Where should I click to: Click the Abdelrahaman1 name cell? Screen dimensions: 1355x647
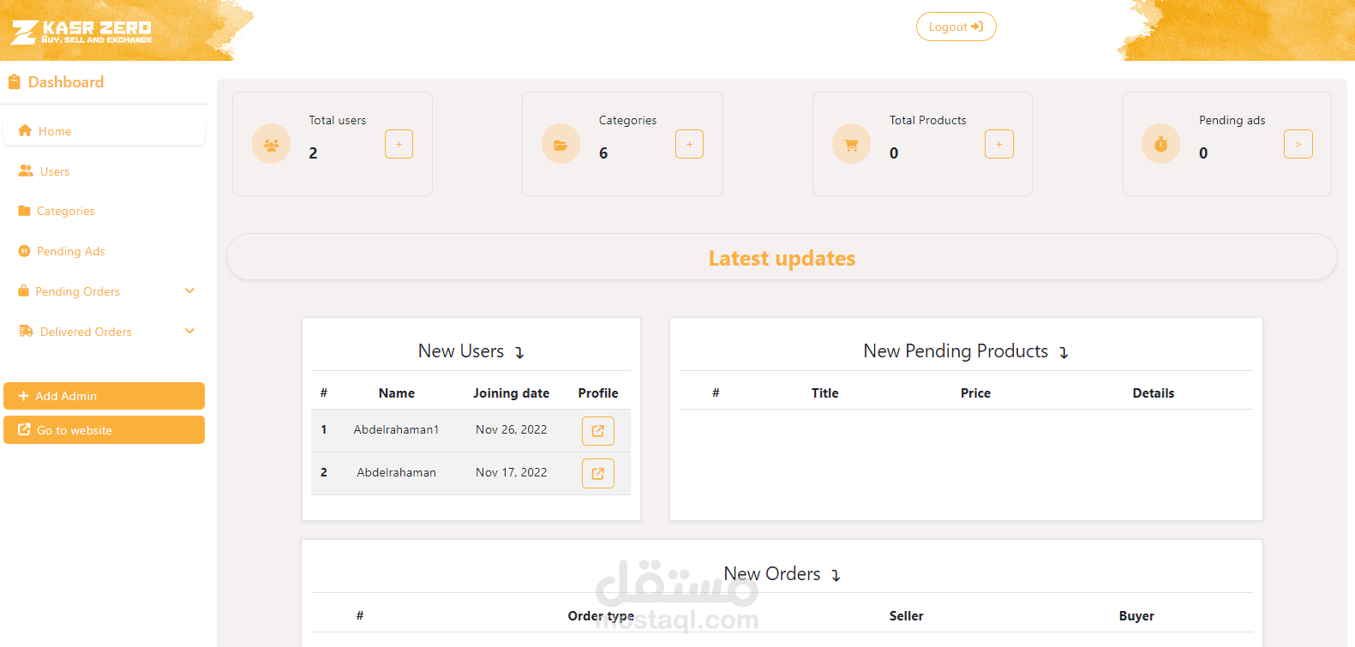tap(397, 430)
